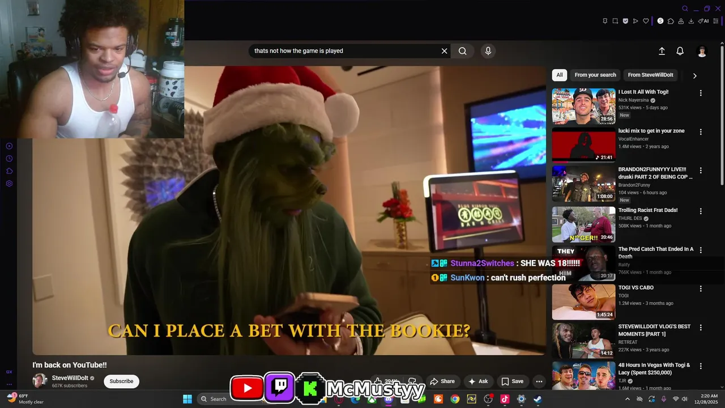Open YouTube notifications bell
Viewport: 725px width, 408px height.
point(680,51)
